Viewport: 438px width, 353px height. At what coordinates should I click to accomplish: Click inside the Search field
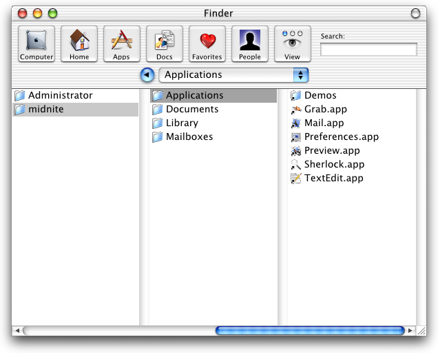pyautogui.click(x=368, y=50)
